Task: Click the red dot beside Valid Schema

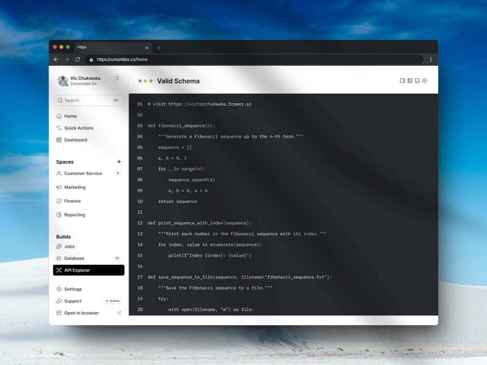Action: [x=140, y=81]
